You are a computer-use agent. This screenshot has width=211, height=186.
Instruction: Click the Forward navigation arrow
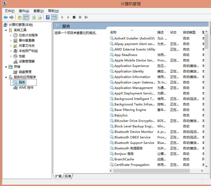pyautogui.click(x=11, y=17)
